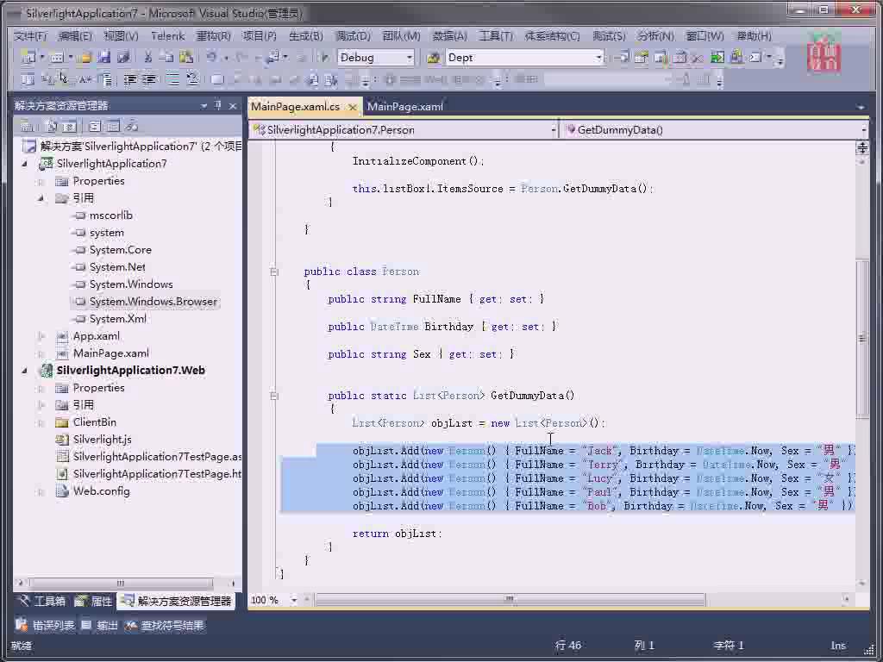Viewport: 883px width, 662px height.
Task: Select System.Core reference
Action: coord(121,250)
